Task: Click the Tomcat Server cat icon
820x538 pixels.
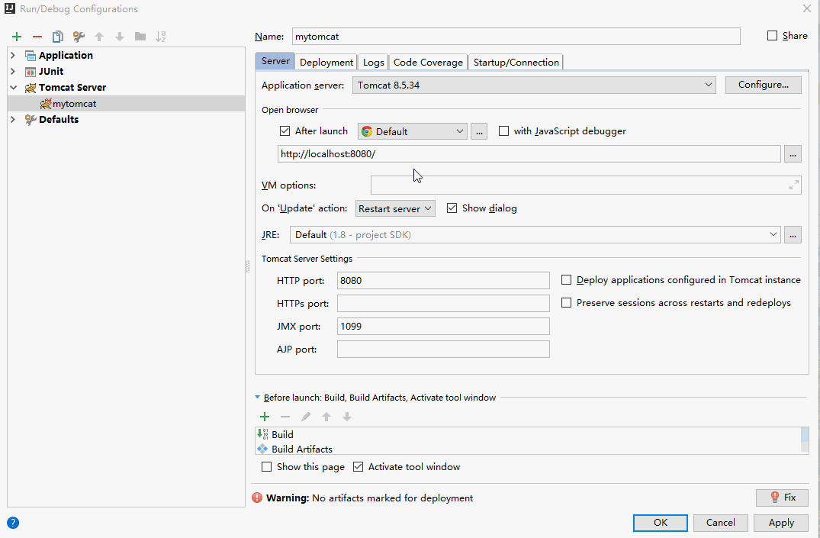Action: point(31,88)
